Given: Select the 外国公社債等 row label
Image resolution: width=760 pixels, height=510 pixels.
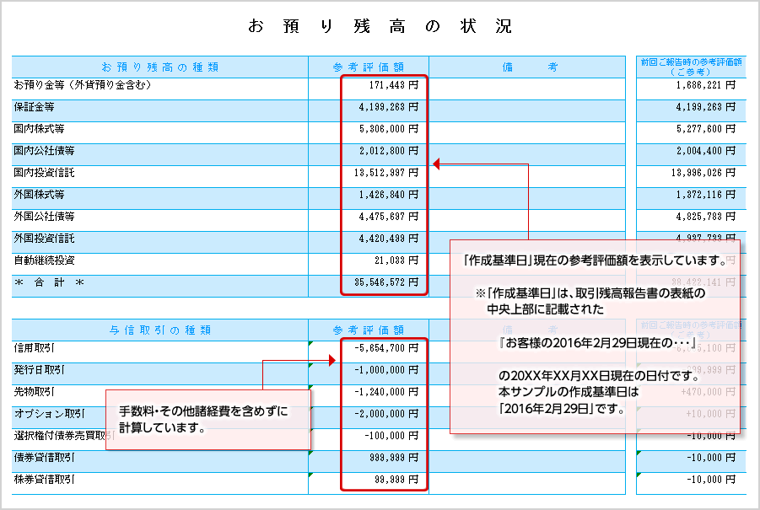Looking at the screenshot, I should (44, 217).
